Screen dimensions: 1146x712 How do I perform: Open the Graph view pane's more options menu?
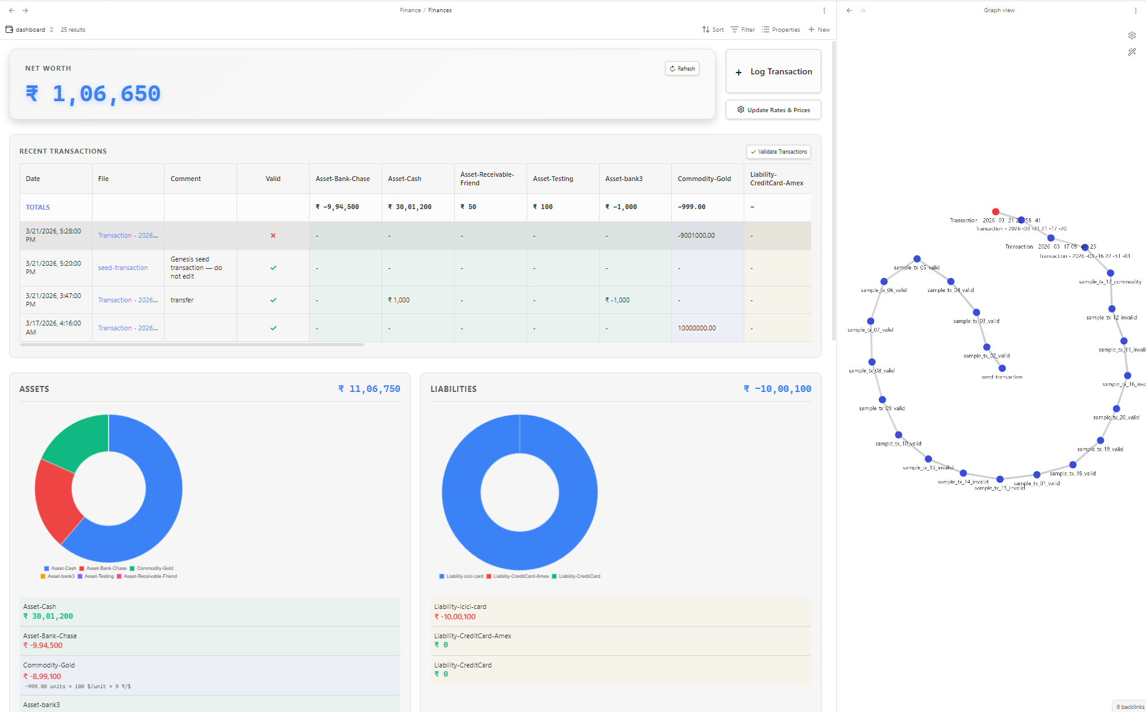tap(1136, 10)
